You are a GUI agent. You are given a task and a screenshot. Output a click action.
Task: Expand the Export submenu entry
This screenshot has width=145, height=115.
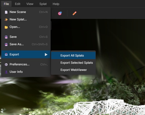point(26,54)
